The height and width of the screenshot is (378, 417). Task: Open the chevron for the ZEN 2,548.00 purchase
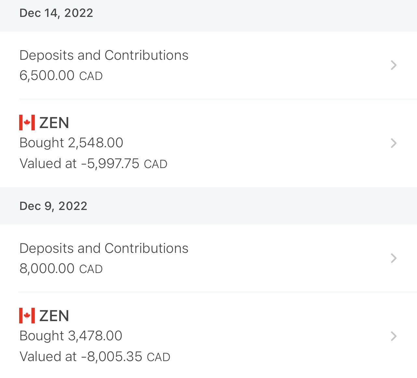point(394,143)
